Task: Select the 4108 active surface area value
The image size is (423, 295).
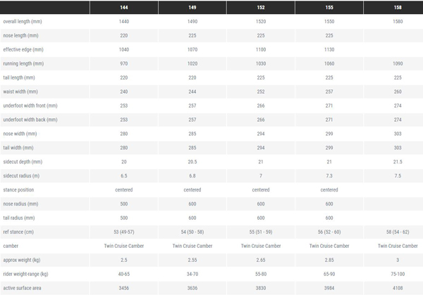Action: coord(398,288)
